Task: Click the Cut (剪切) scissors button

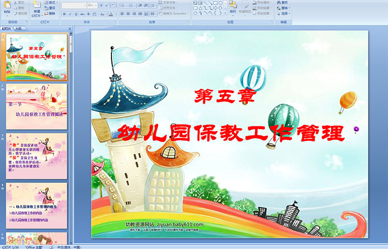Action: [19, 2]
